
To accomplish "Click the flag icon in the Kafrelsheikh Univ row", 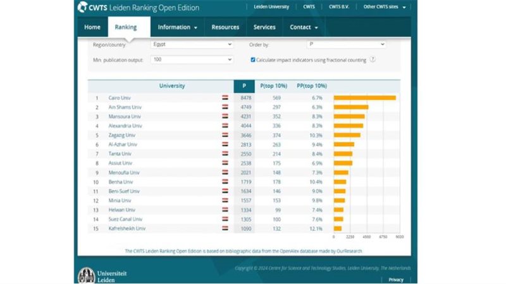I will click(225, 228).
